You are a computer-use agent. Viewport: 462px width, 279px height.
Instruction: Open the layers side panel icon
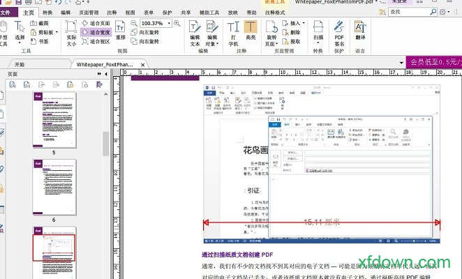tap(2, 133)
